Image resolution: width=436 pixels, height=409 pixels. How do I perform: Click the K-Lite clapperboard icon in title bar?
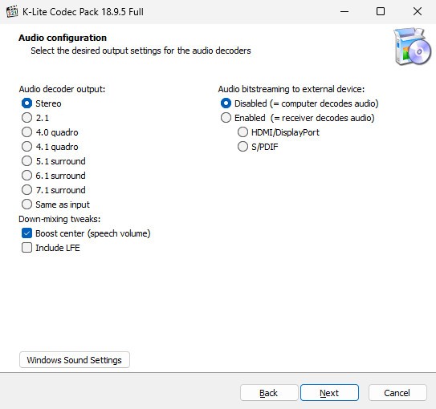12,12
